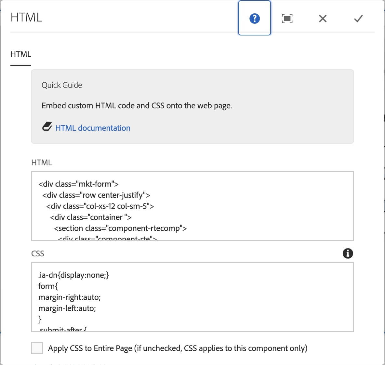Enable Apply CSS to Entire Page checkbox

(x=37, y=348)
